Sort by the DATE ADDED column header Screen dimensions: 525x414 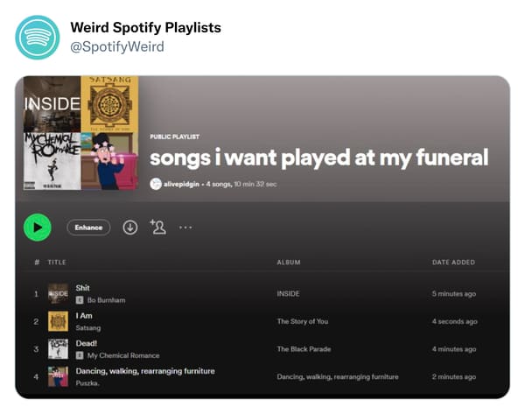point(453,263)
